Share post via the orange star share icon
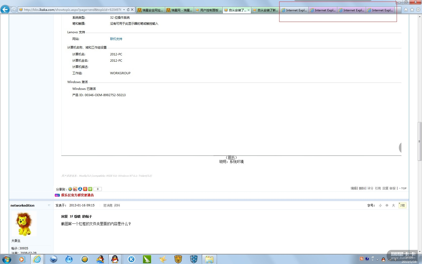422x264 pixels. click(85, 189)
